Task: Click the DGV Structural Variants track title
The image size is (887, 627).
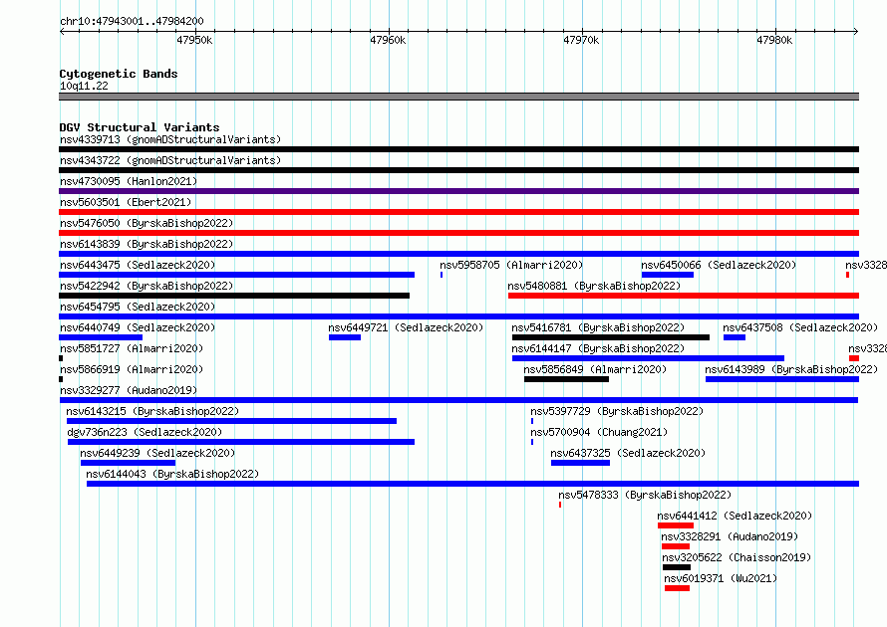Action: click(140, 127)
